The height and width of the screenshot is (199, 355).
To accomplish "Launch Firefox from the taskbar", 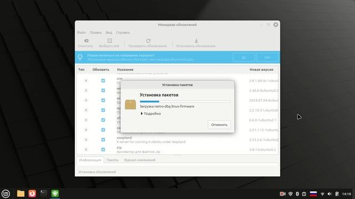I will [32, 193].
